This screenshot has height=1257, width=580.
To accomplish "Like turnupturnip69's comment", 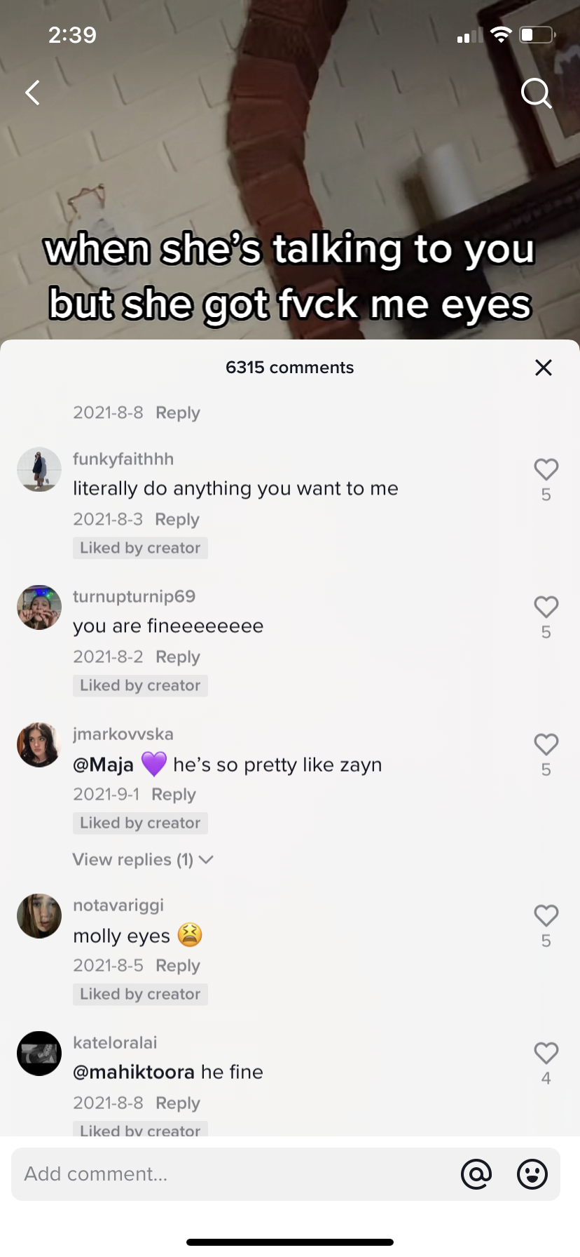I will [x=546, y=607].
